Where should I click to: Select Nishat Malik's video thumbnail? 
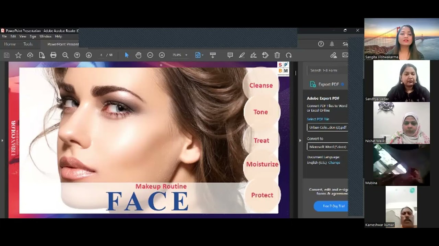click(x=402, y=123)
